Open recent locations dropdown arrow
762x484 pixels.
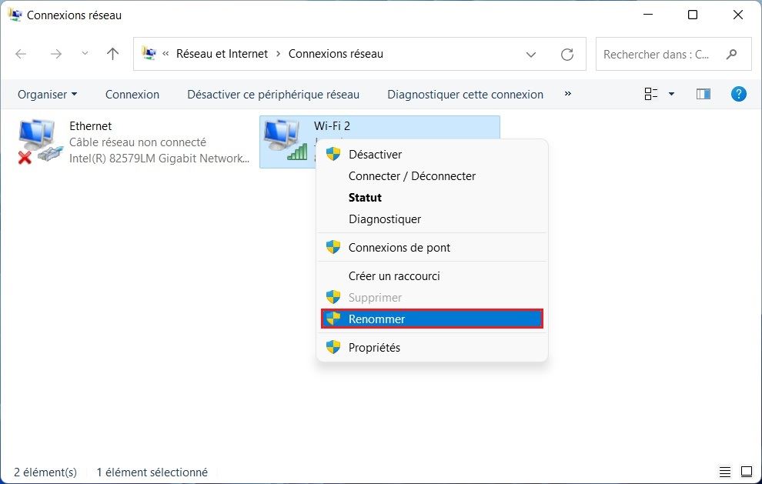click(85, 54)
